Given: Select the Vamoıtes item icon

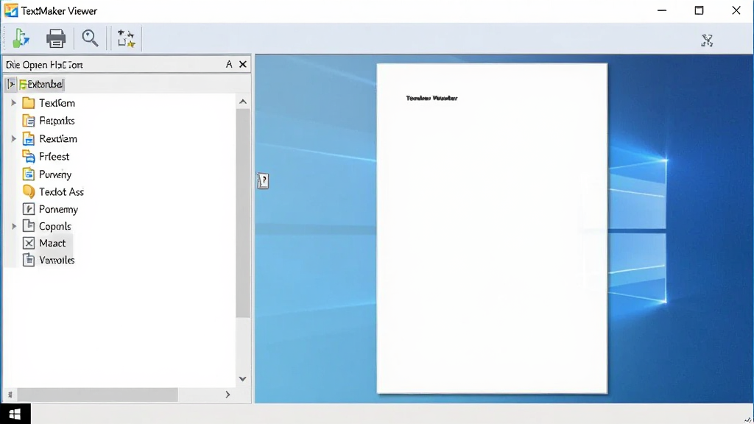Looking at the screenshot, I should [x=29, y=260].
